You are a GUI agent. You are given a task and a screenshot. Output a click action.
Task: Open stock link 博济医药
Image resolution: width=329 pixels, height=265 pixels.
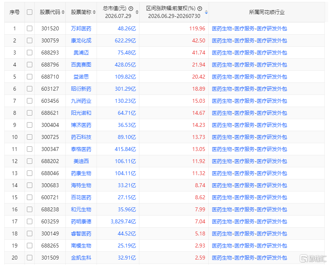tap(81, 125)
